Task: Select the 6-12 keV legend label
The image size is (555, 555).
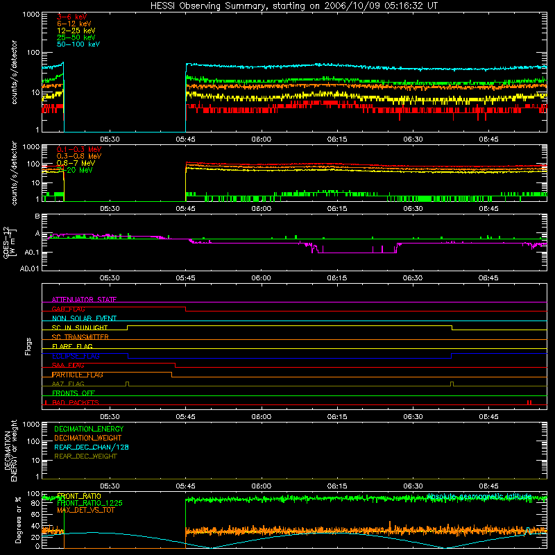Action: click(74, 24)
